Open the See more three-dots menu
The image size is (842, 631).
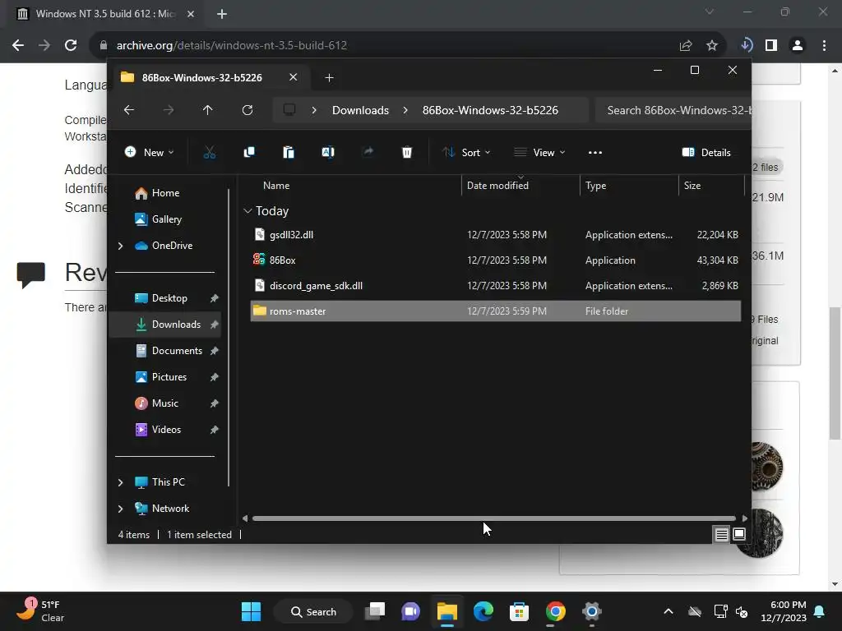[595, 153]
